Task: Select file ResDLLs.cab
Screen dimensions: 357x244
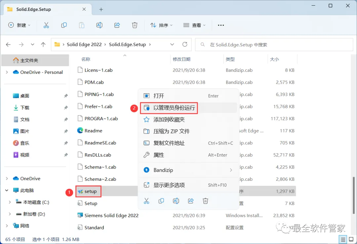Action: (98, 155)
